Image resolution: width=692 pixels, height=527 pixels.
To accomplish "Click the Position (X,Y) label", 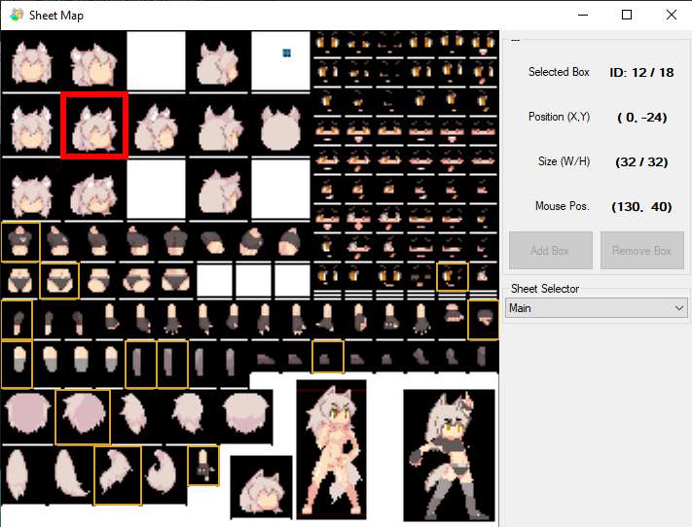I will (x=560, y=117).
